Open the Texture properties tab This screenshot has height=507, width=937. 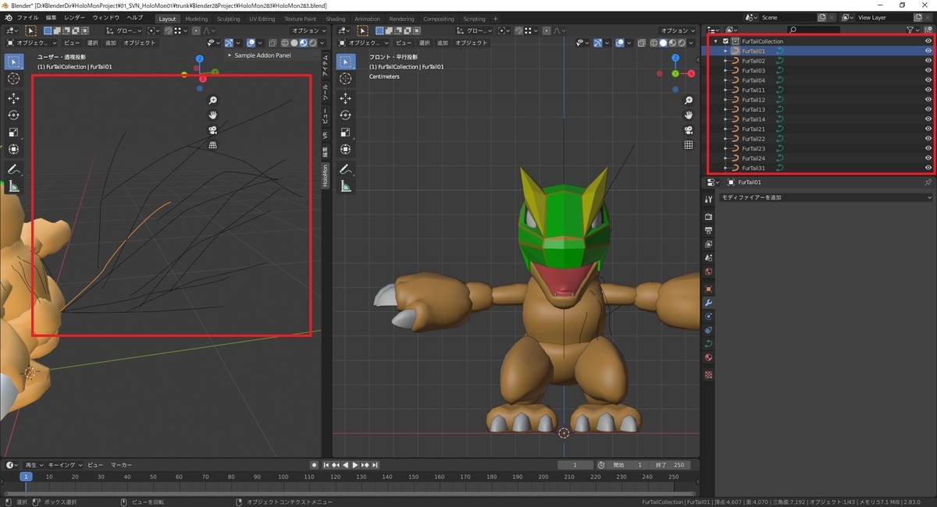[x=708, y=374]
